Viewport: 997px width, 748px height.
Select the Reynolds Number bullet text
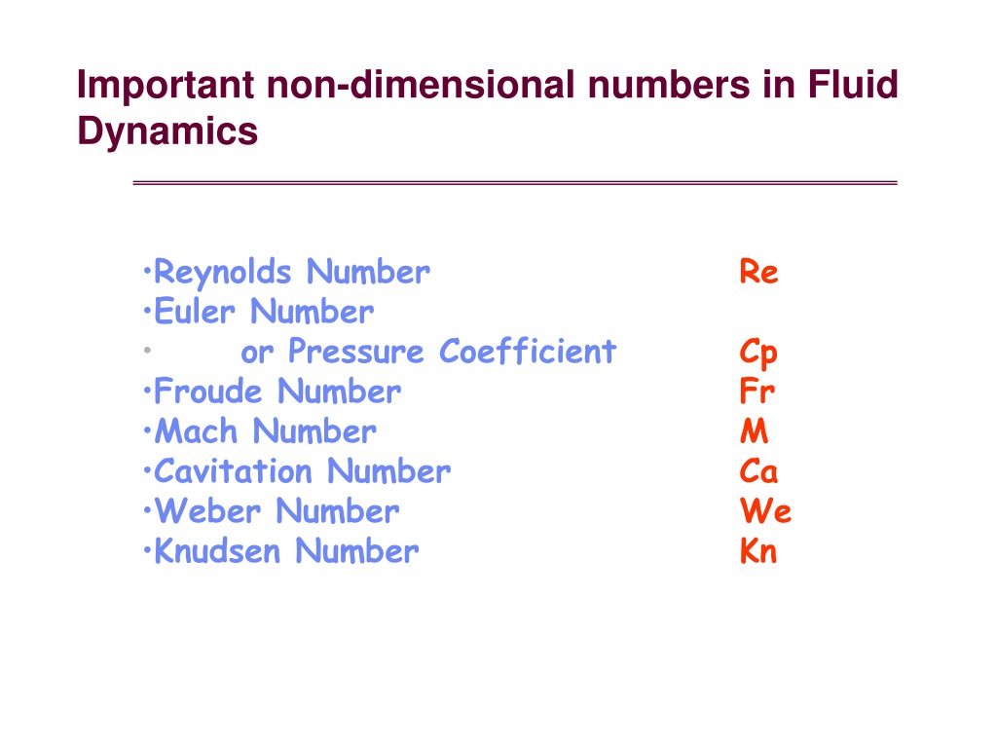pyautogui.click(x=287, y=273)
